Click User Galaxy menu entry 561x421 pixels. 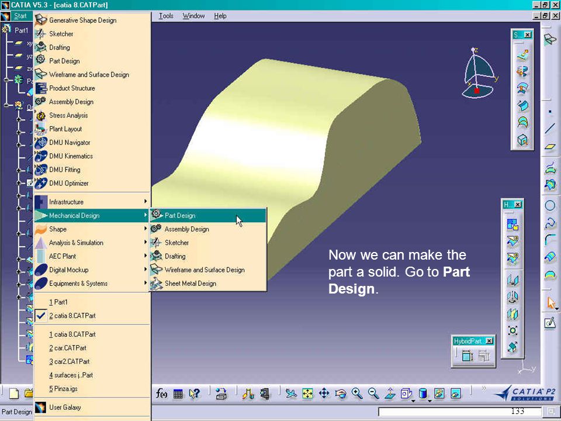[x=92, y=408]
